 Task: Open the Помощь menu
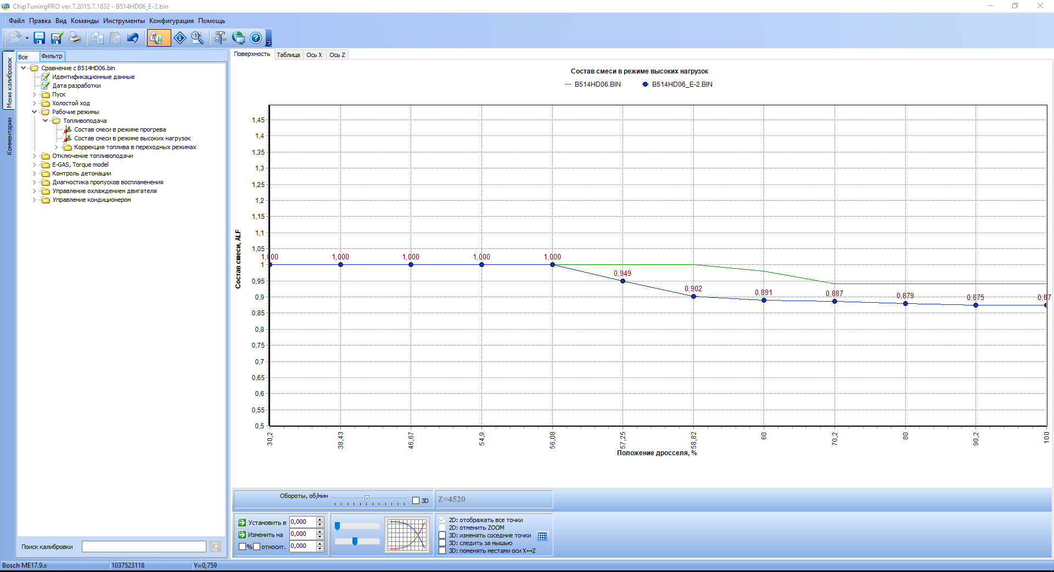point(211,21)
